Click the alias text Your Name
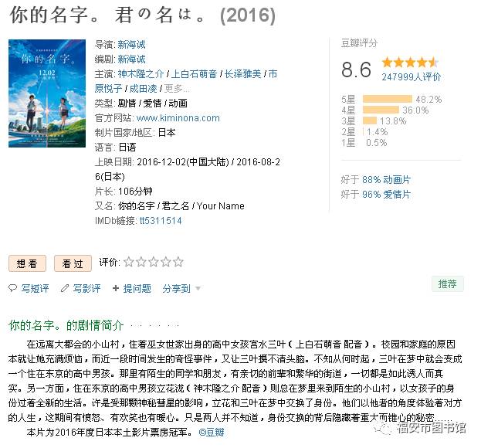Screen dimensions: 481x448 point(221,206)
